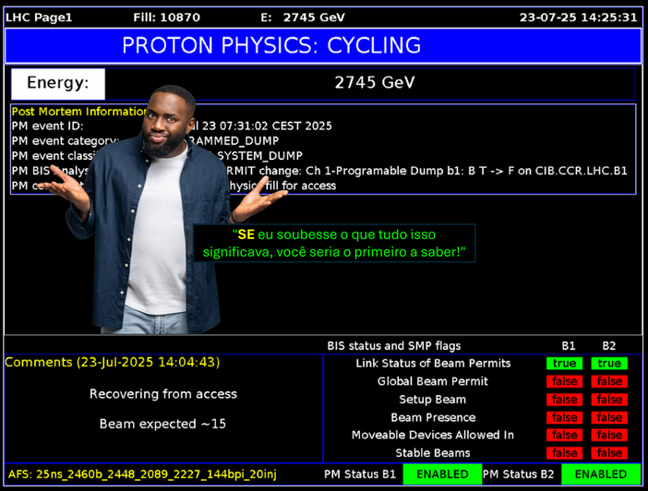The image size is (648, 491).
Task: Toggle the B1 Global Beam Permit flag
Action: coord(564,381)
